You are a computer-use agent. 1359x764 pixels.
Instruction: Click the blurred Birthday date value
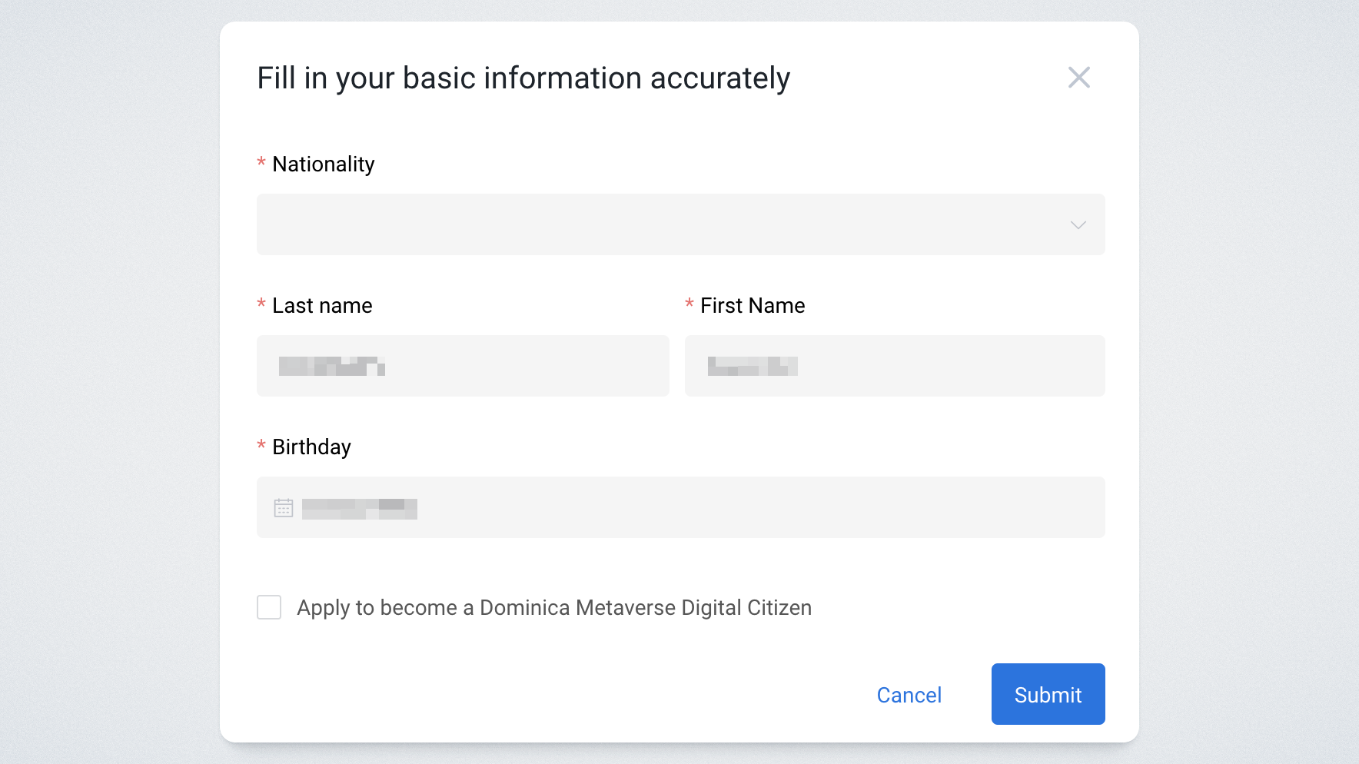pos(359,509)
